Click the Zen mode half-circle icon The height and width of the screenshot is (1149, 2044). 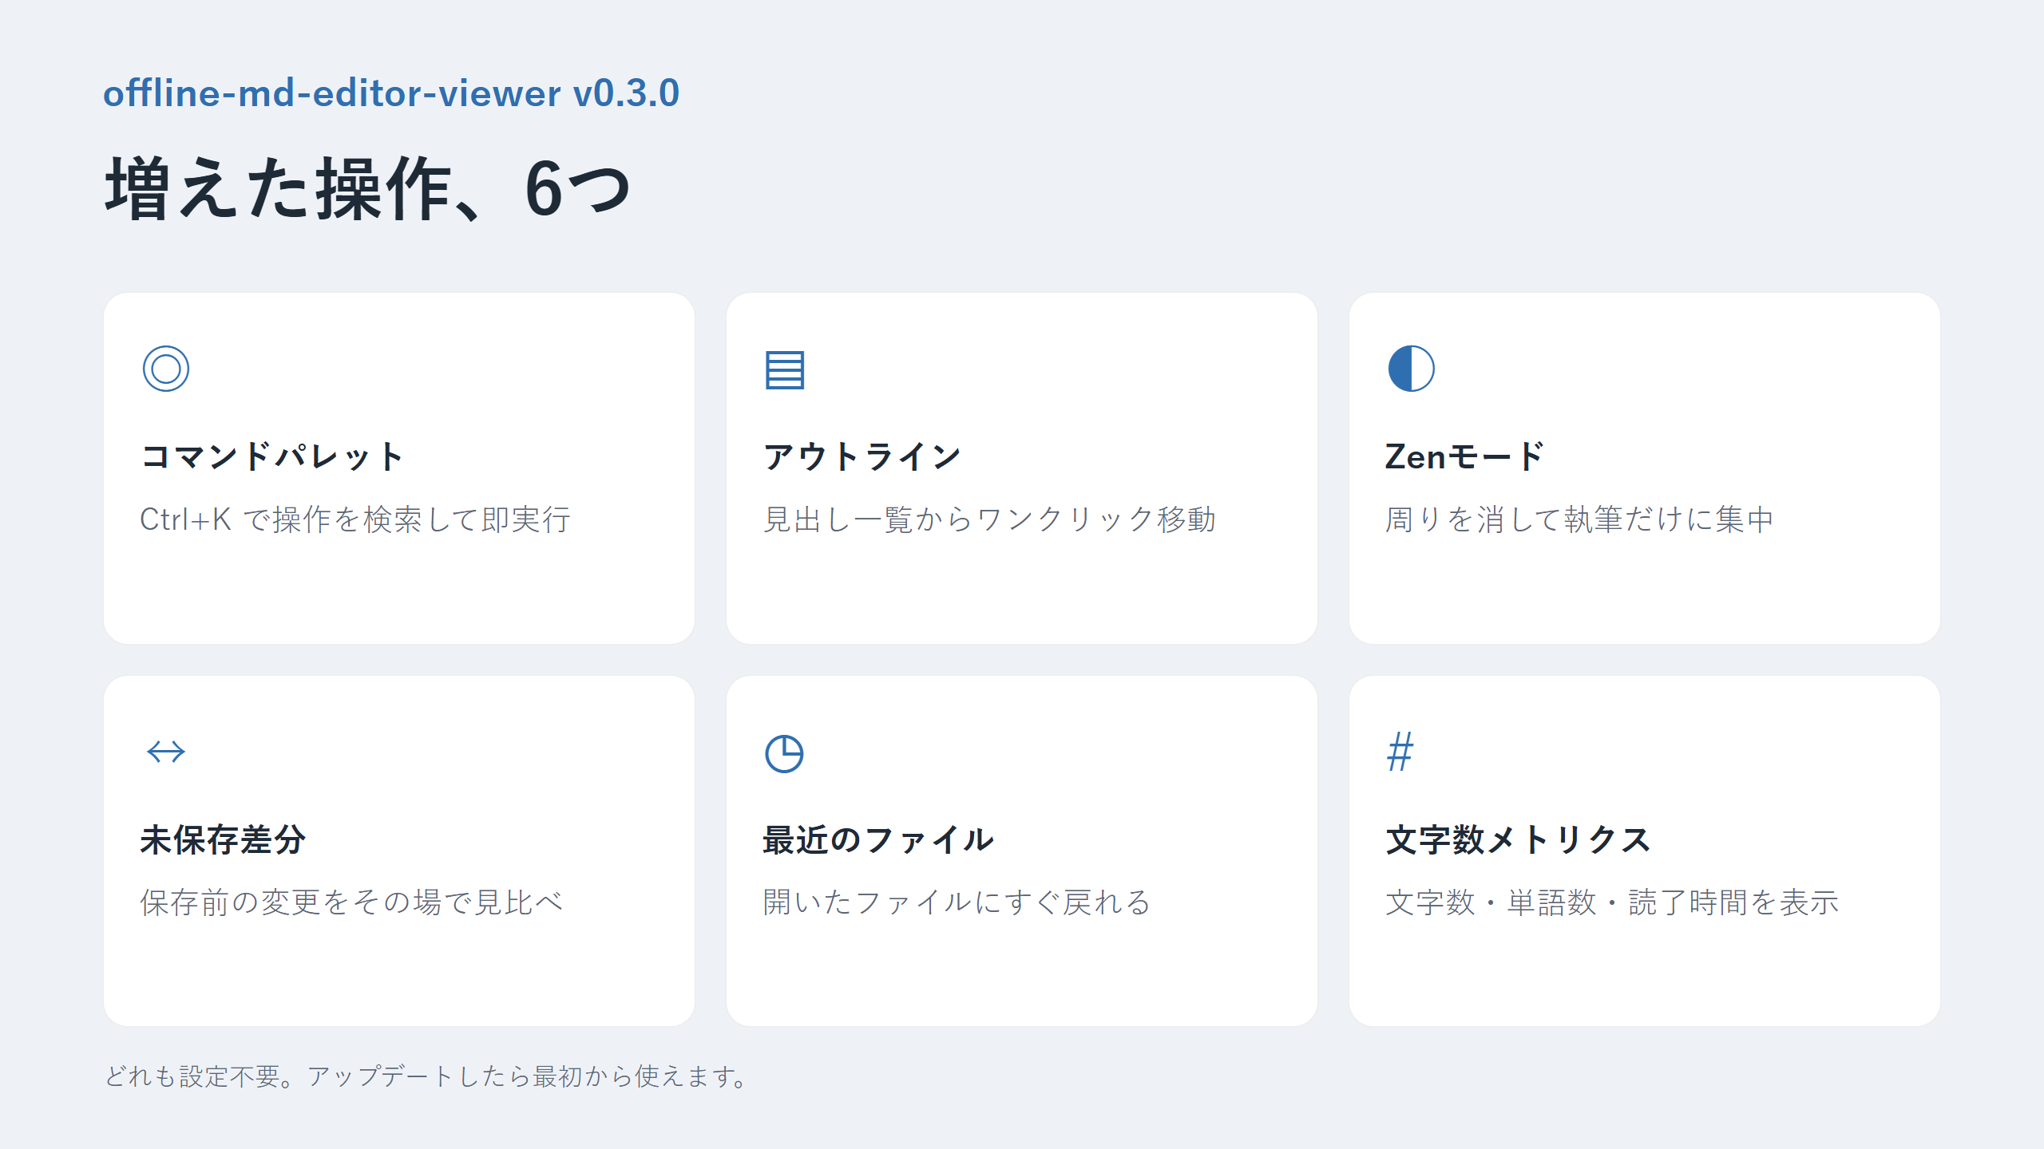pyautogui.click(x=1411, y=369)
